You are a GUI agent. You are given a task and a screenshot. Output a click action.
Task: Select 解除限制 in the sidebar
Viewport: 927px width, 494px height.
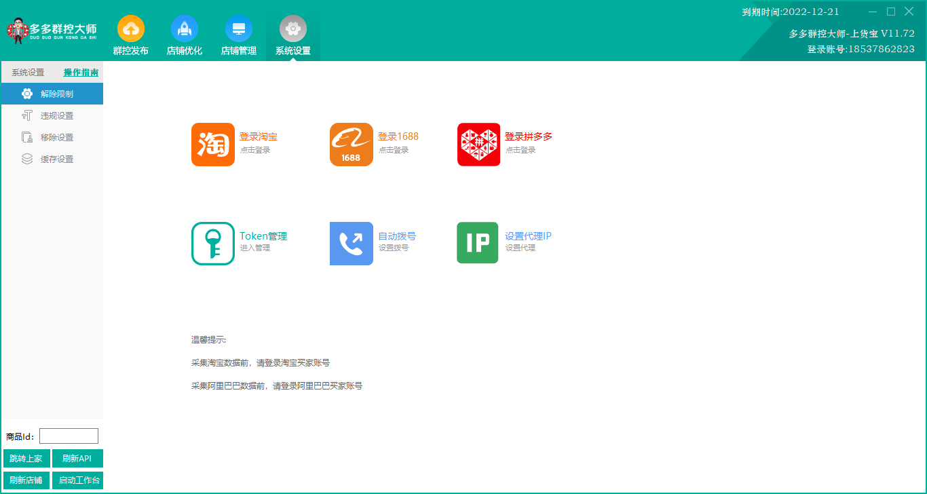pos(56,94)
